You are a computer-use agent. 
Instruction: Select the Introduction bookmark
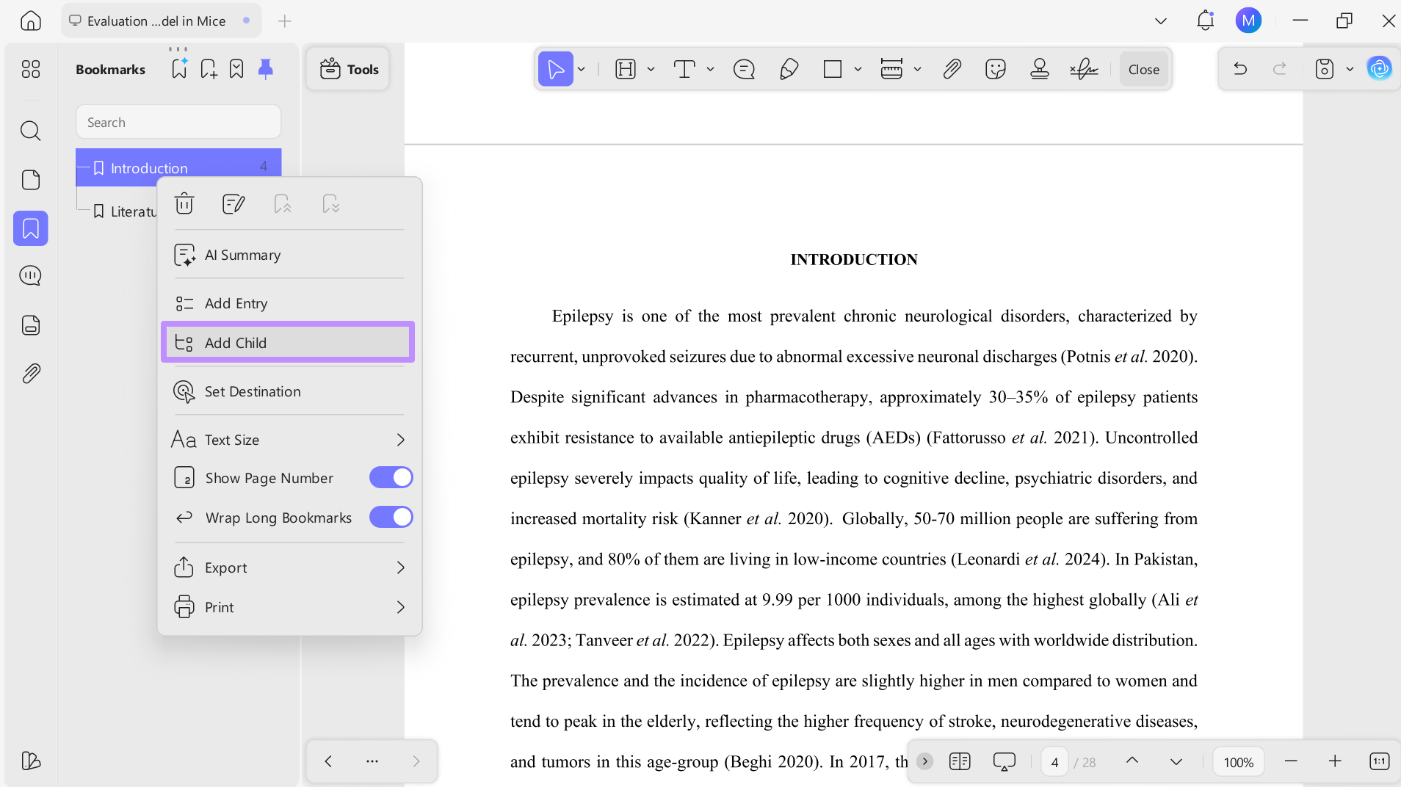178,167
